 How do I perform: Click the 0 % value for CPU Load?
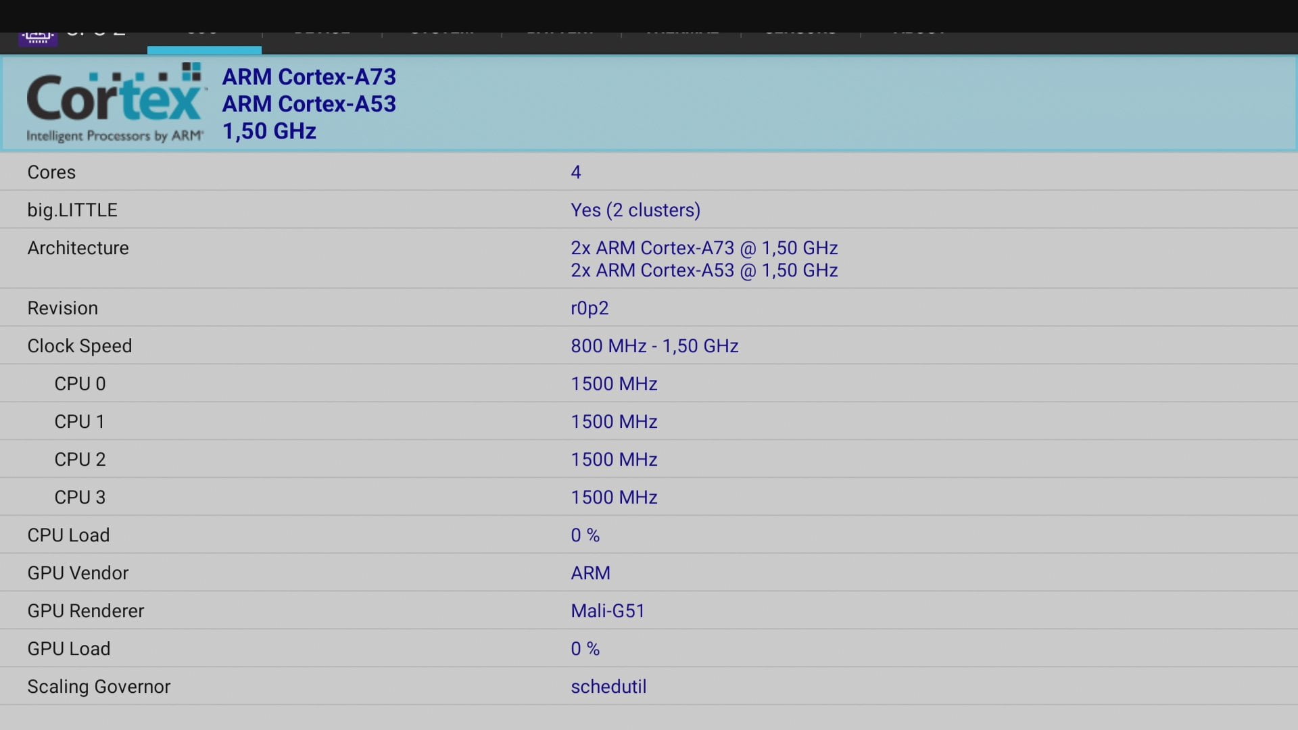(585, 535)
